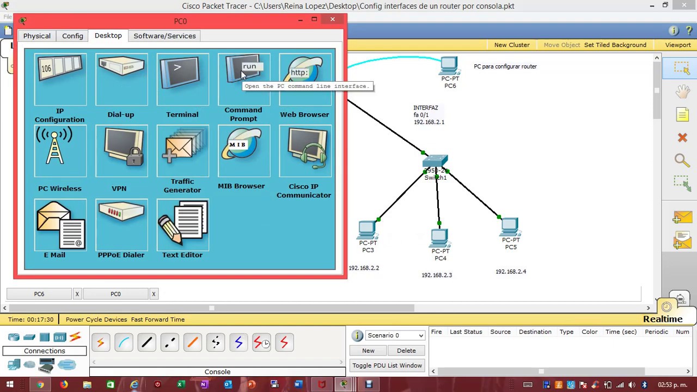Screen dimensions: 697x392
Task: Open the Viewport option
Action: coord(678,45)
